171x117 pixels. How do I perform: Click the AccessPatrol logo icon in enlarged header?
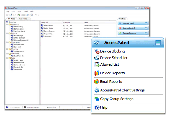coord(96,43)
